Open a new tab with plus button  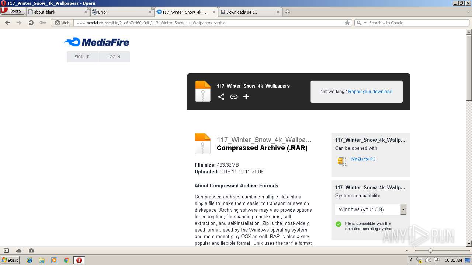(287, 12)
